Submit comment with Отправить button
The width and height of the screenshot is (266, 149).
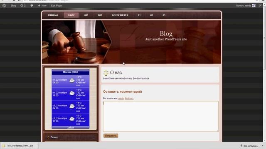[x=111, y=136]
